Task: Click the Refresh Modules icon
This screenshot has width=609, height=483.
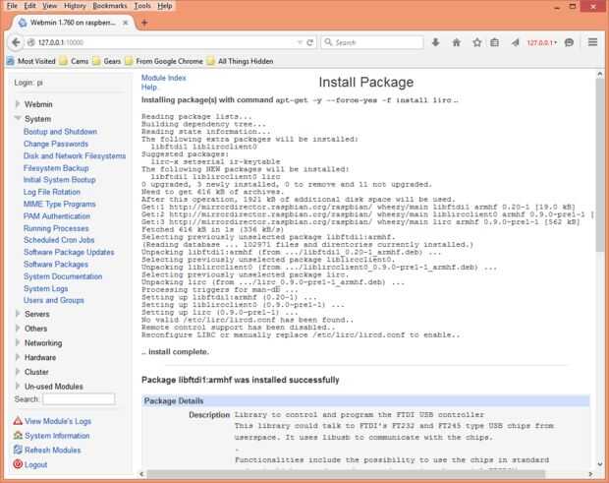Action: pyautogui.click(x=18, y=450)
